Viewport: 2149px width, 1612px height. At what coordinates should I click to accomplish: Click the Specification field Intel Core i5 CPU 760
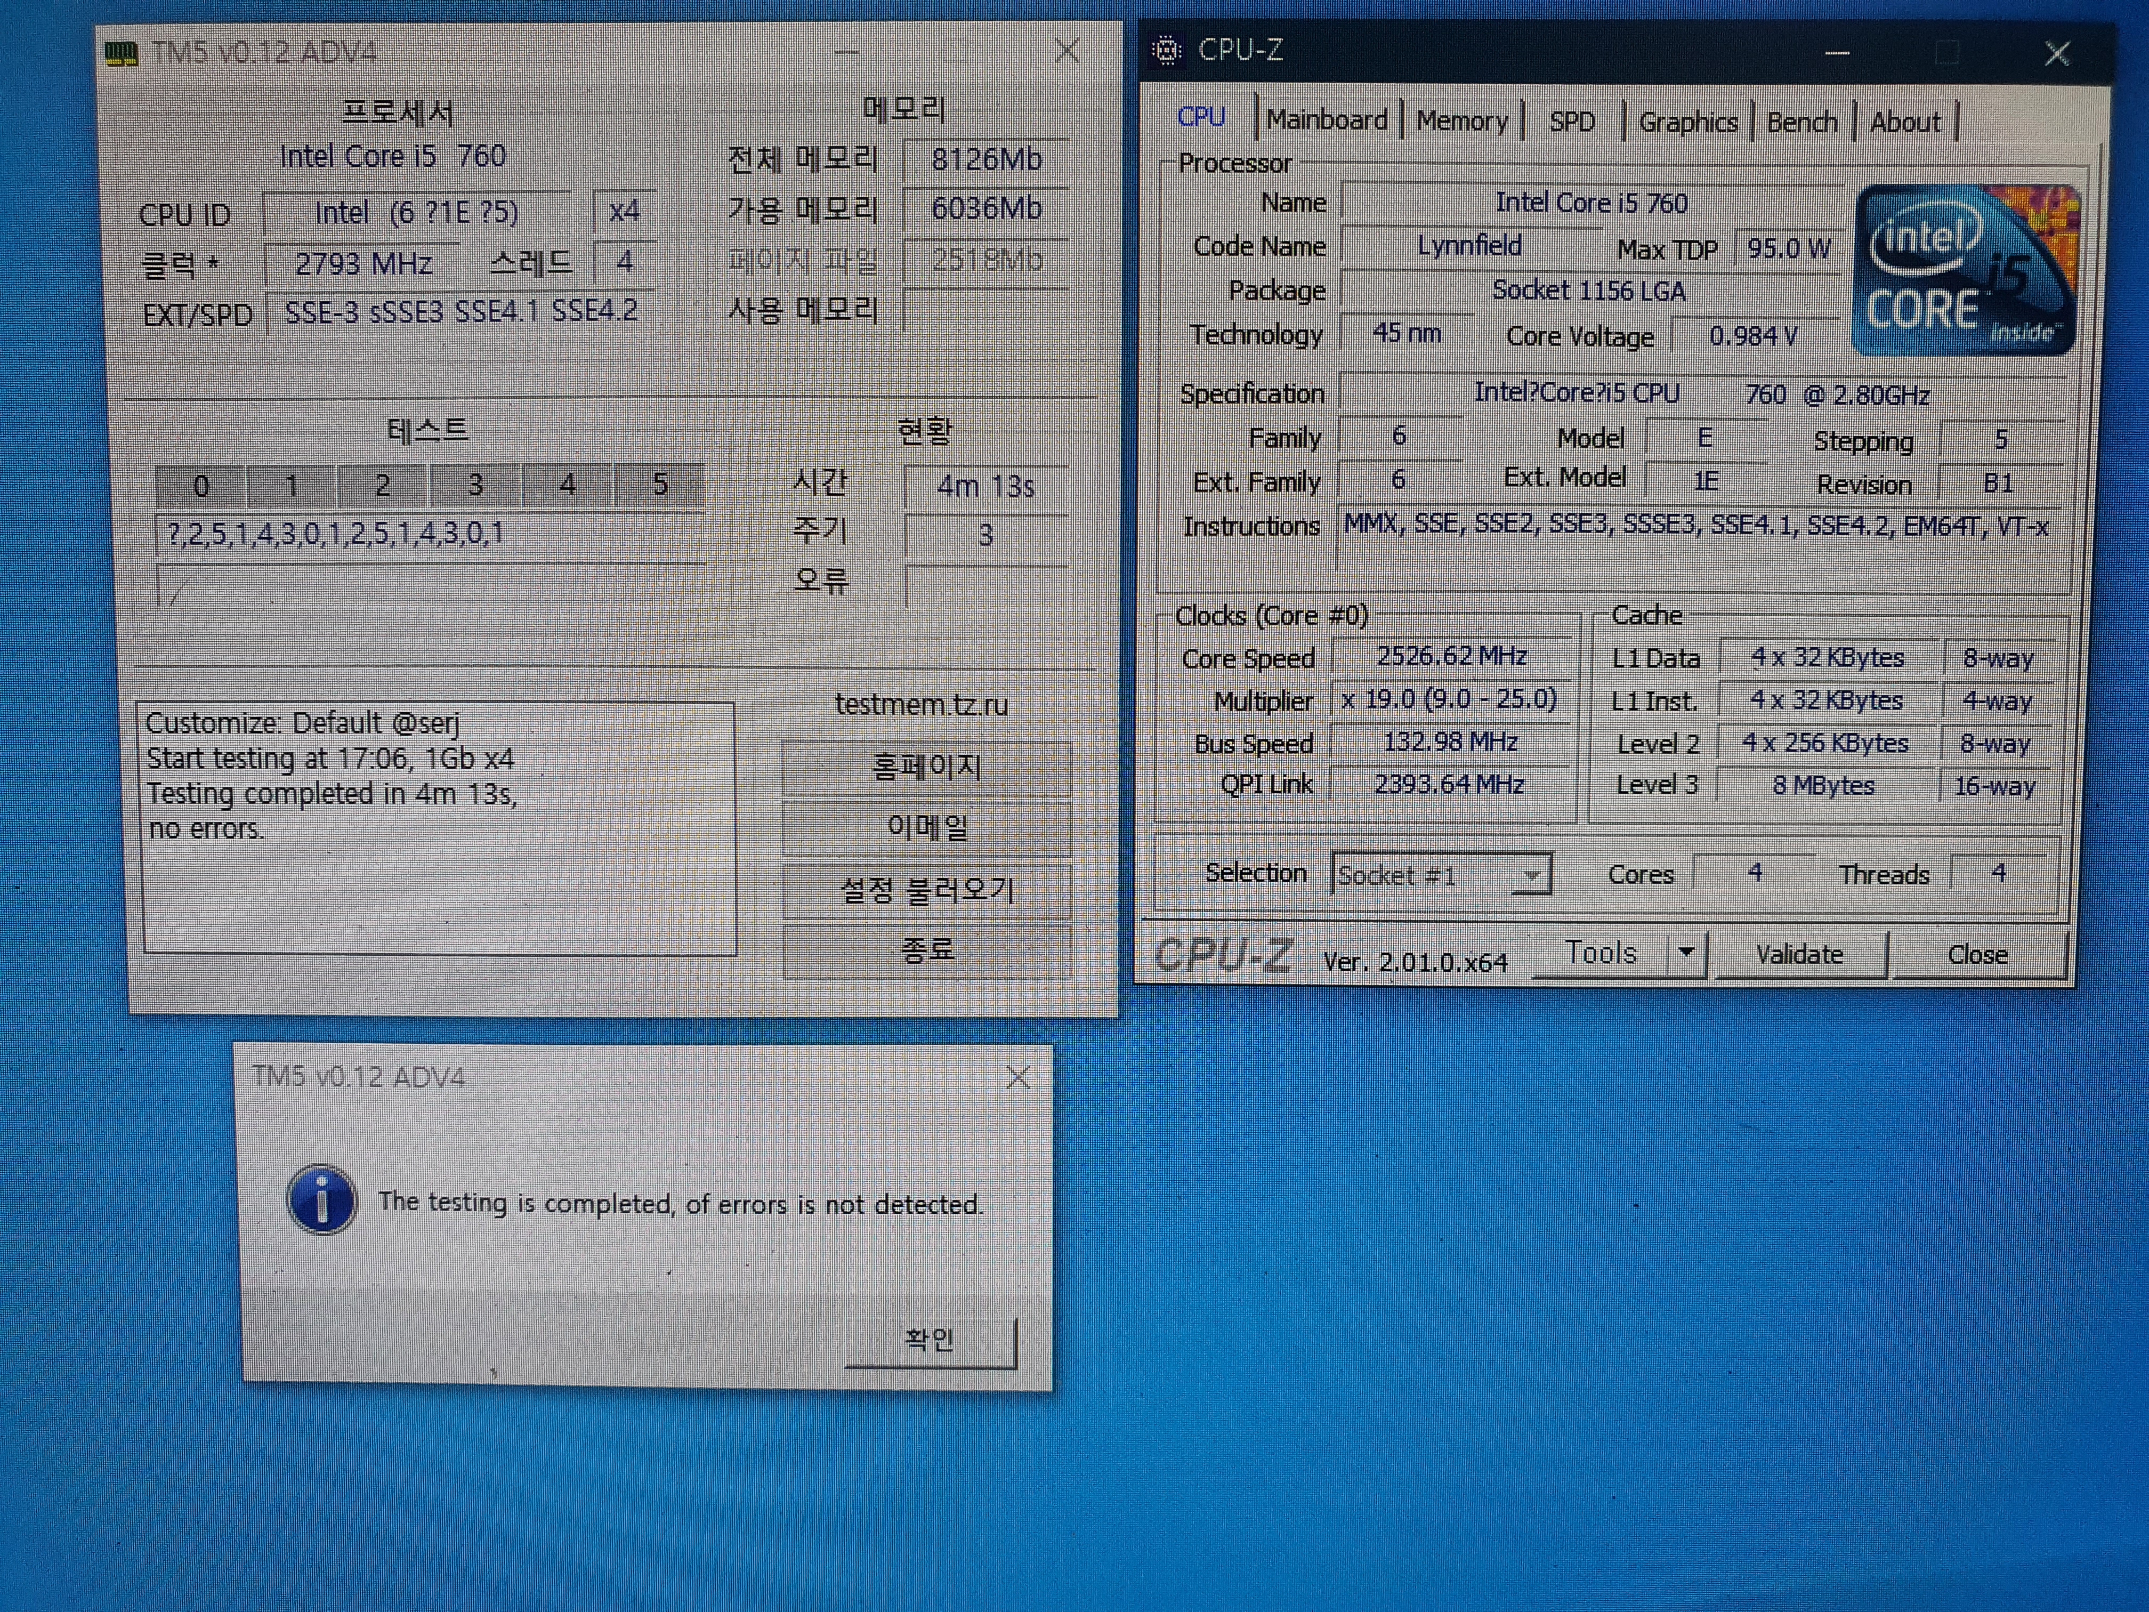click(1703, 393)
